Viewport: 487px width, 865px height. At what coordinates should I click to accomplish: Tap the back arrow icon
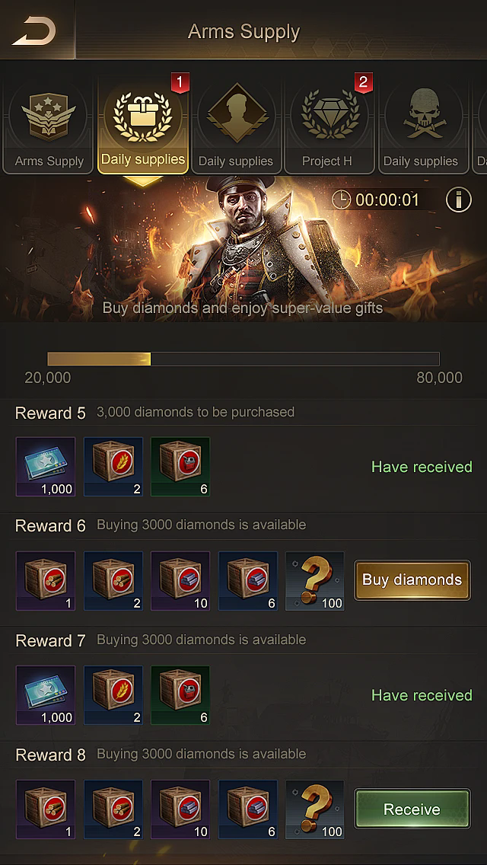pos(35,30)
